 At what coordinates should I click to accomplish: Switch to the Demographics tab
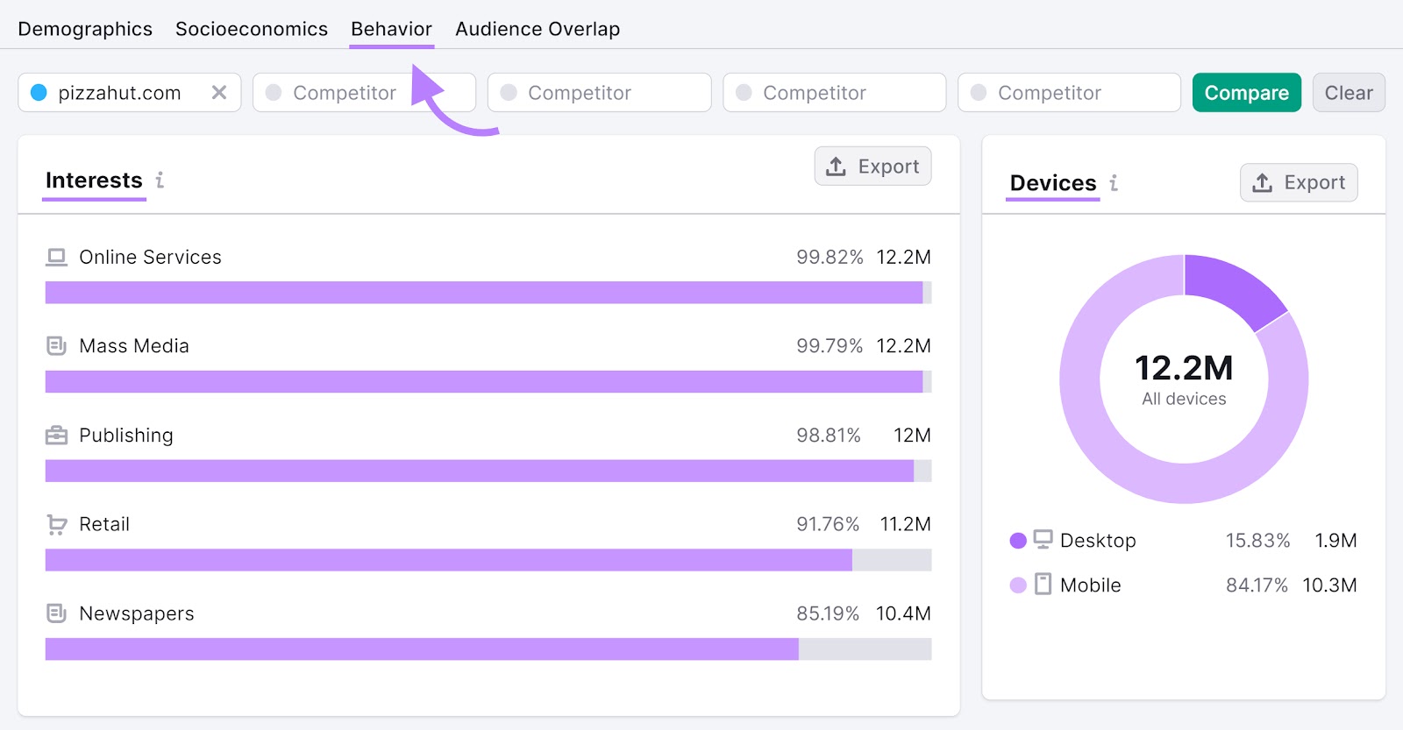point(85,29)
